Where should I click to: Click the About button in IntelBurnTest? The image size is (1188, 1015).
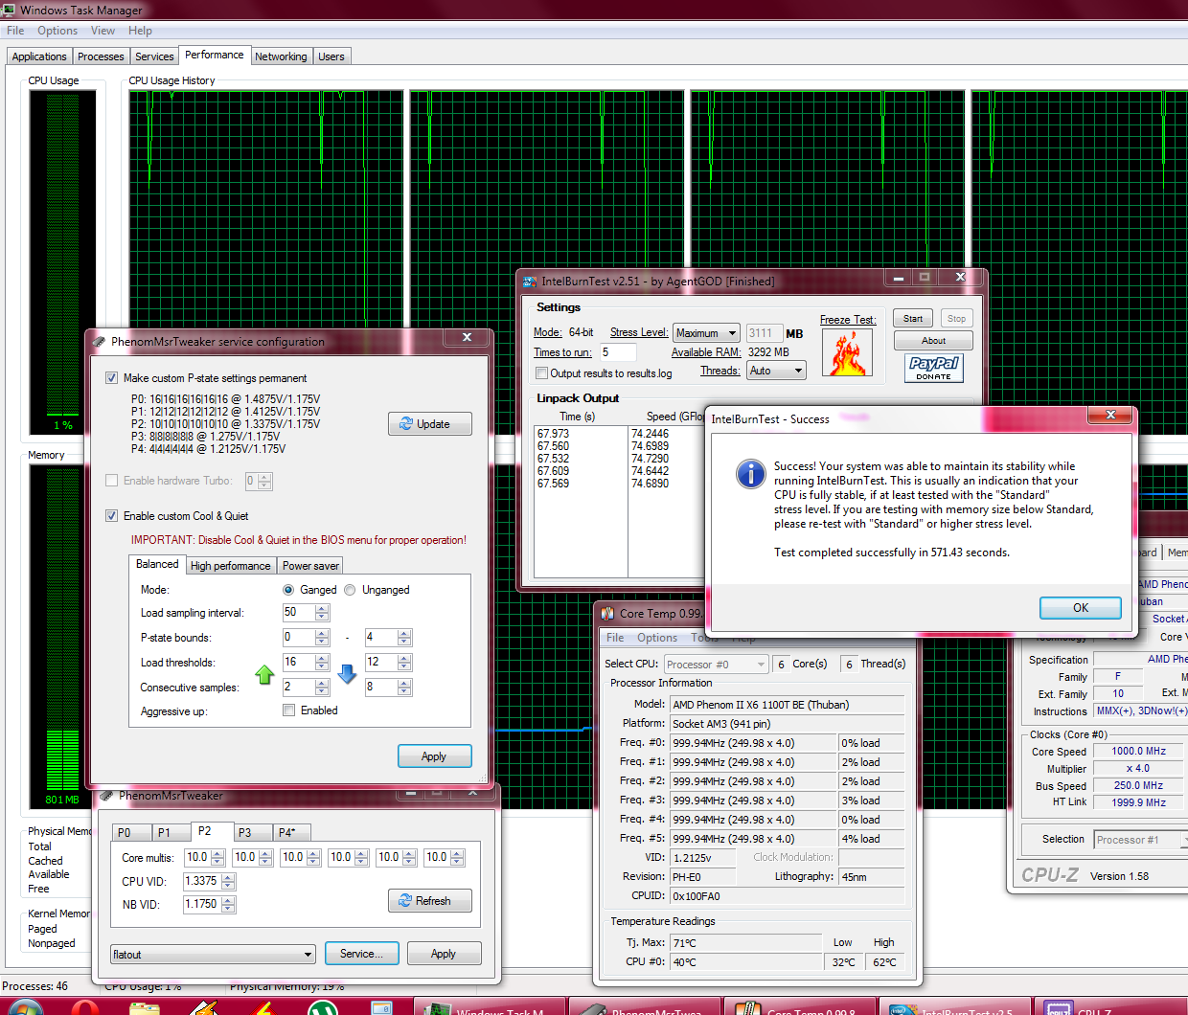point(933,341)
